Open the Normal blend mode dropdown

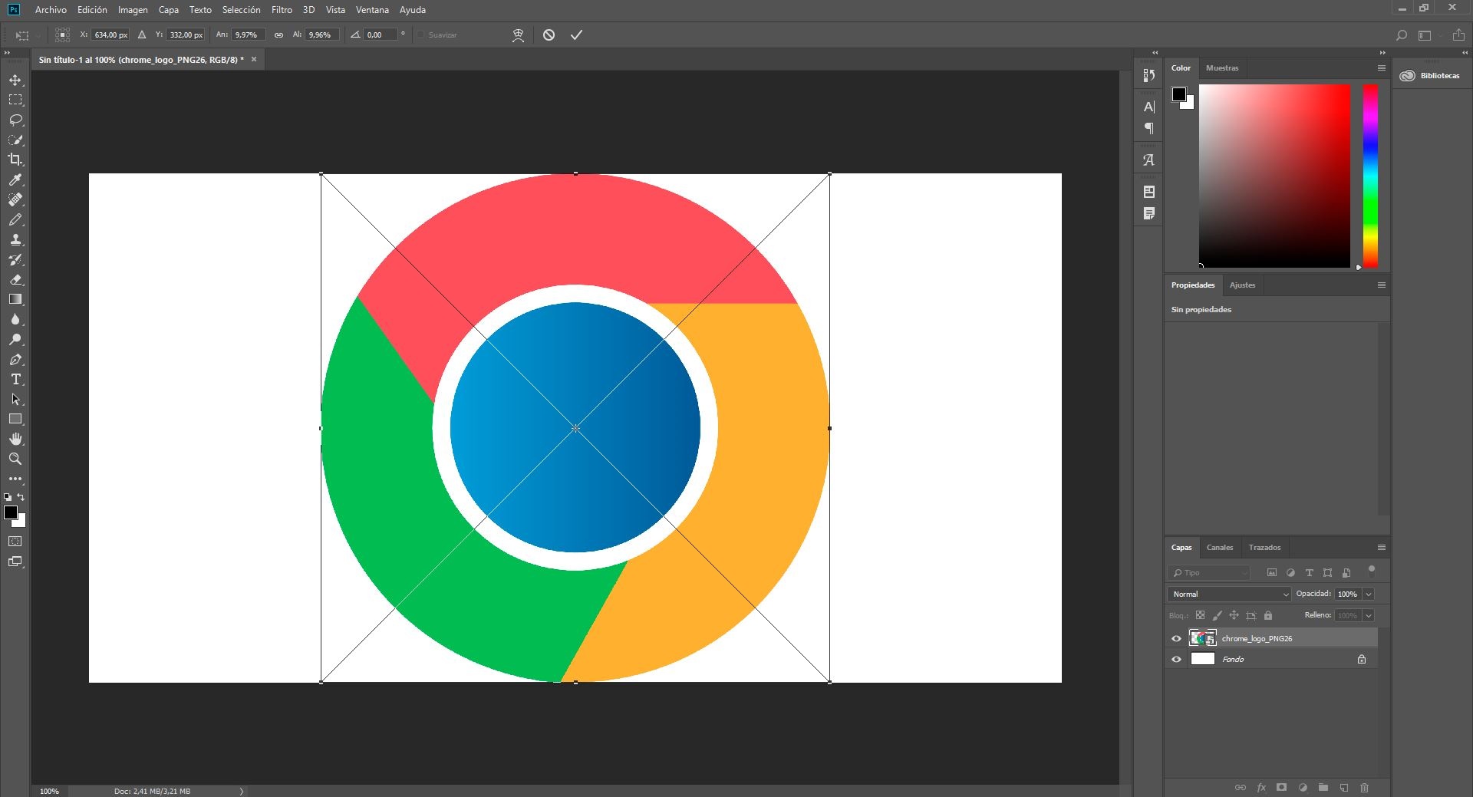(x=1229, y=594)
